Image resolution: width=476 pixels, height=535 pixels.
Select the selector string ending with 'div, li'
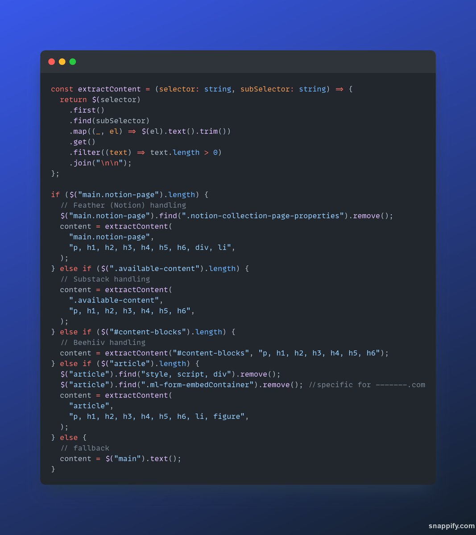(x=152, y=247)
